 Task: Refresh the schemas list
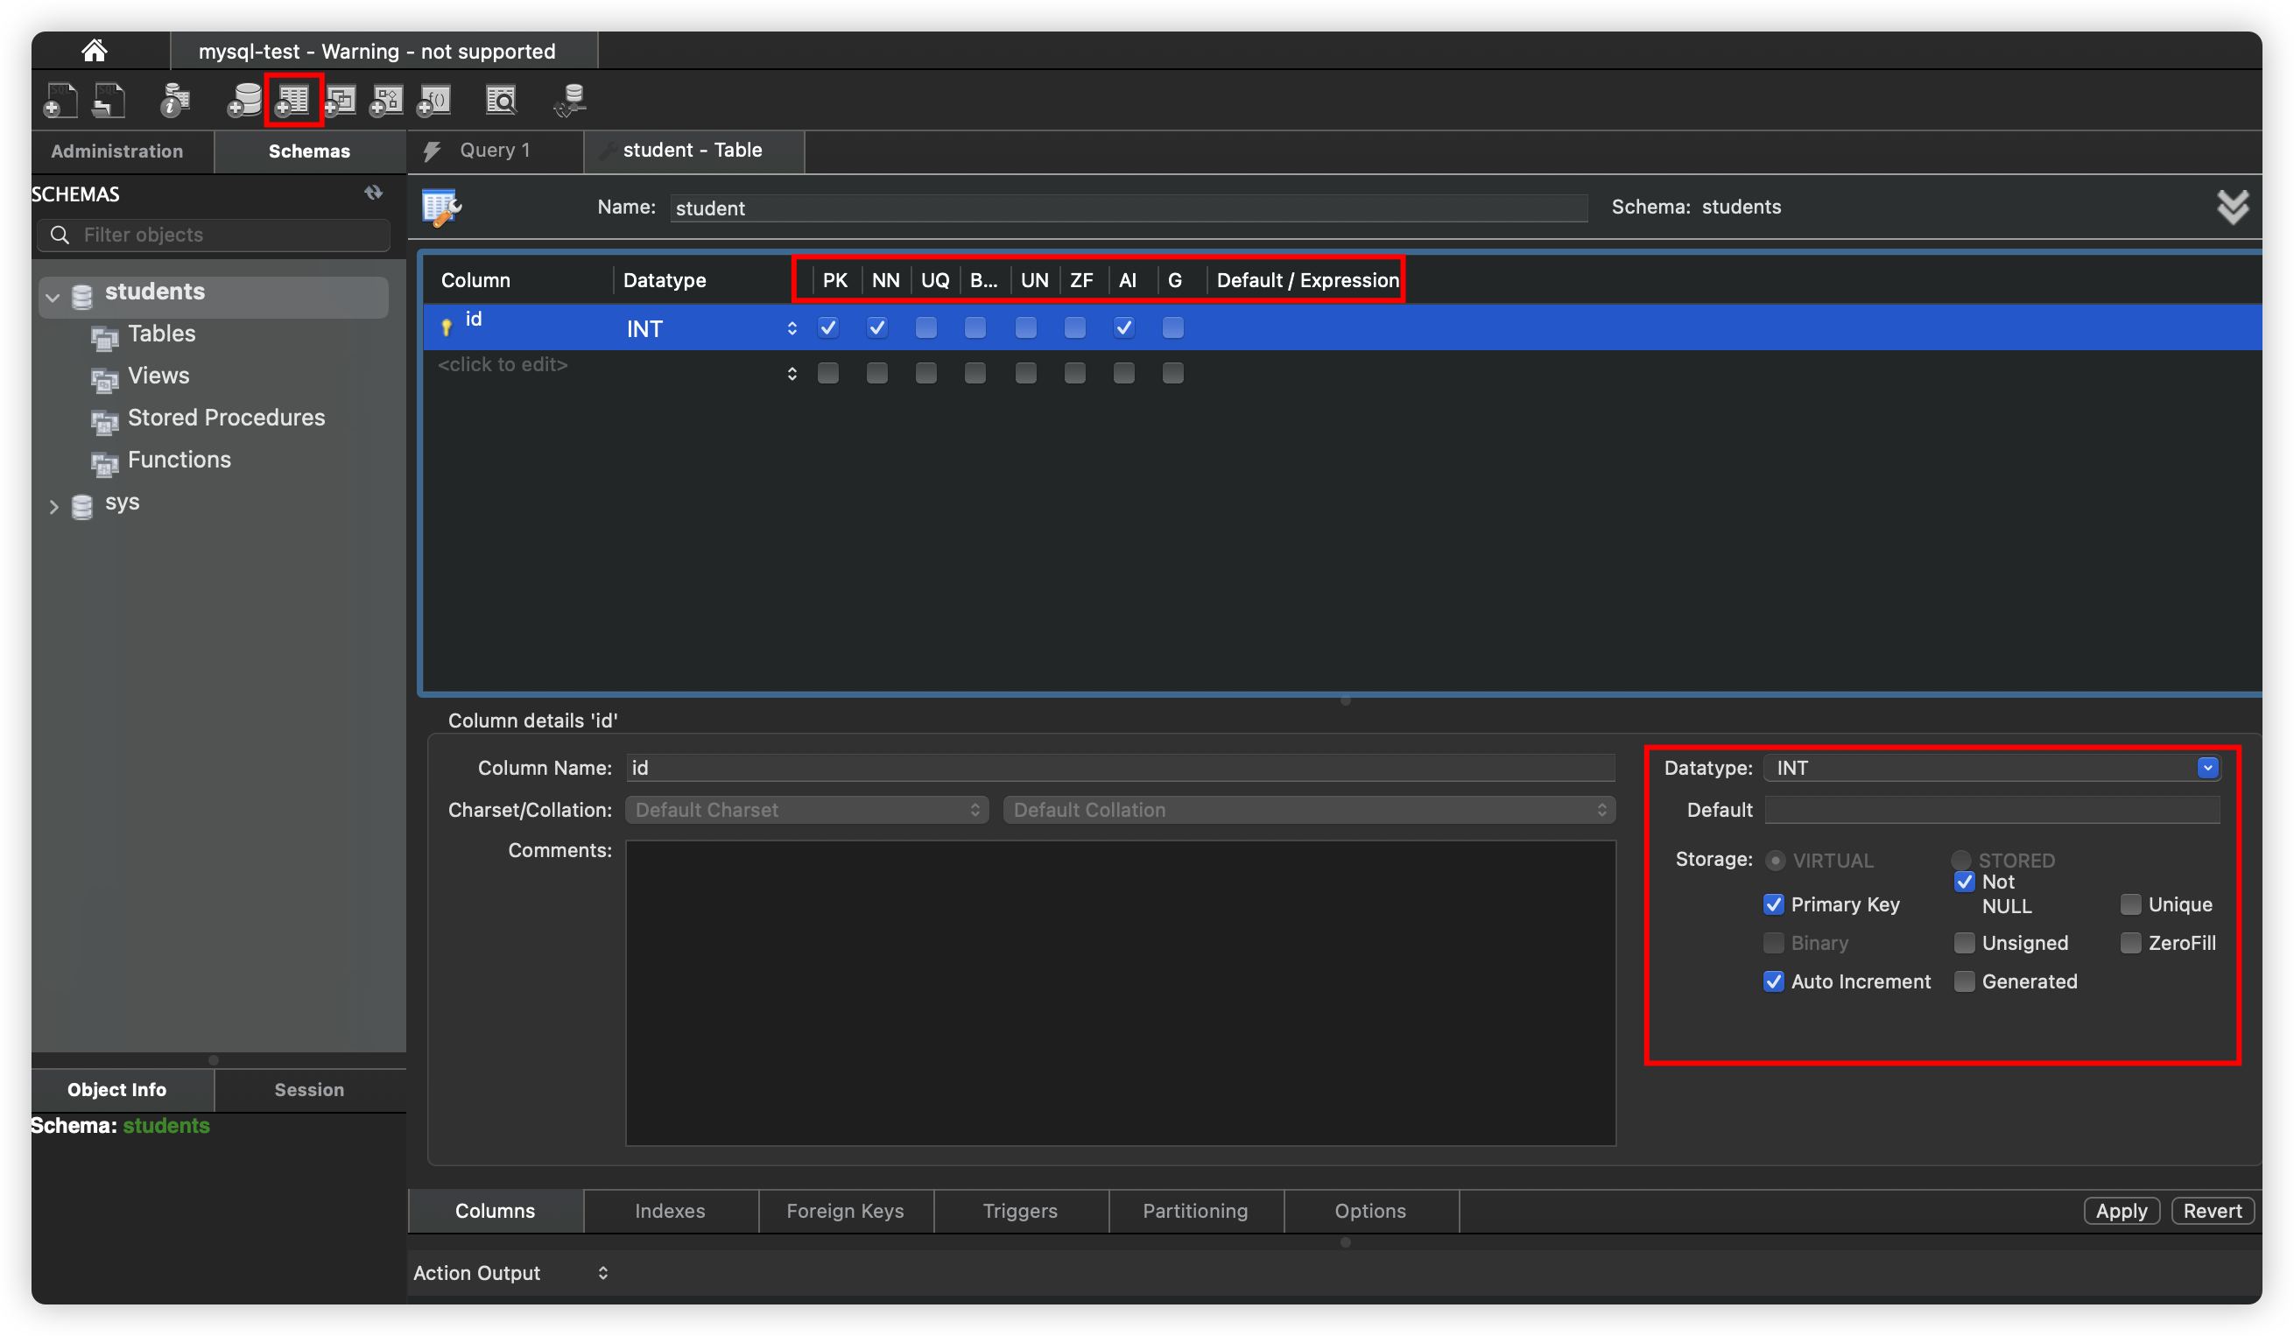373,193
